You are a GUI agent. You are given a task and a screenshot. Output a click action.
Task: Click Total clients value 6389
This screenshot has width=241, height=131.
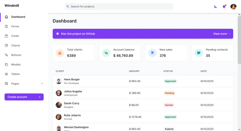(x=71, y=56)
